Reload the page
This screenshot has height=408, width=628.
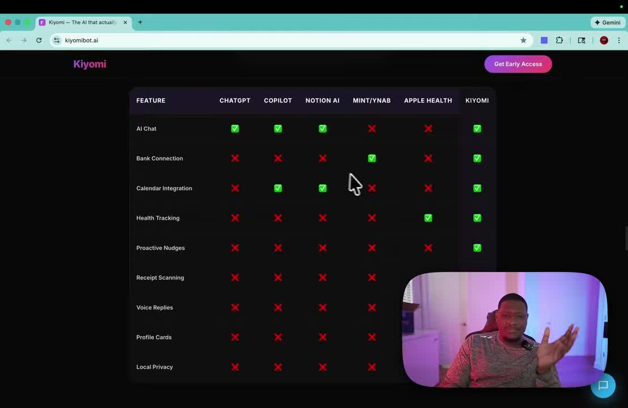click(39, 40)
